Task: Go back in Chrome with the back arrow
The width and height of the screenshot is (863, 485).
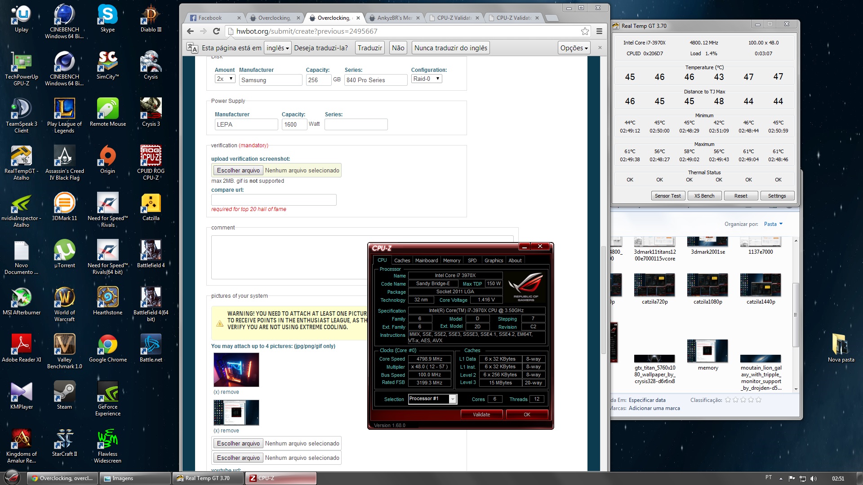Action: (x=190, y=31)
